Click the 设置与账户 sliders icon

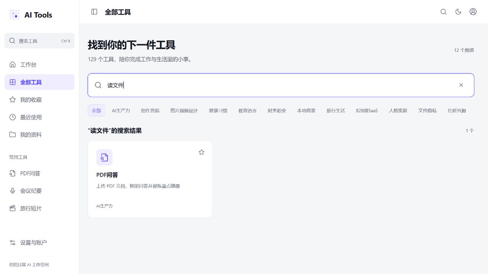pos(13,243)
